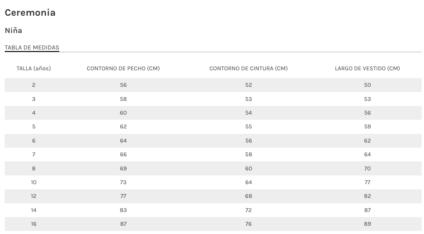The image size is (424, 234).
Task: Select the TALLA (años) column header
Action: [34, 68]
